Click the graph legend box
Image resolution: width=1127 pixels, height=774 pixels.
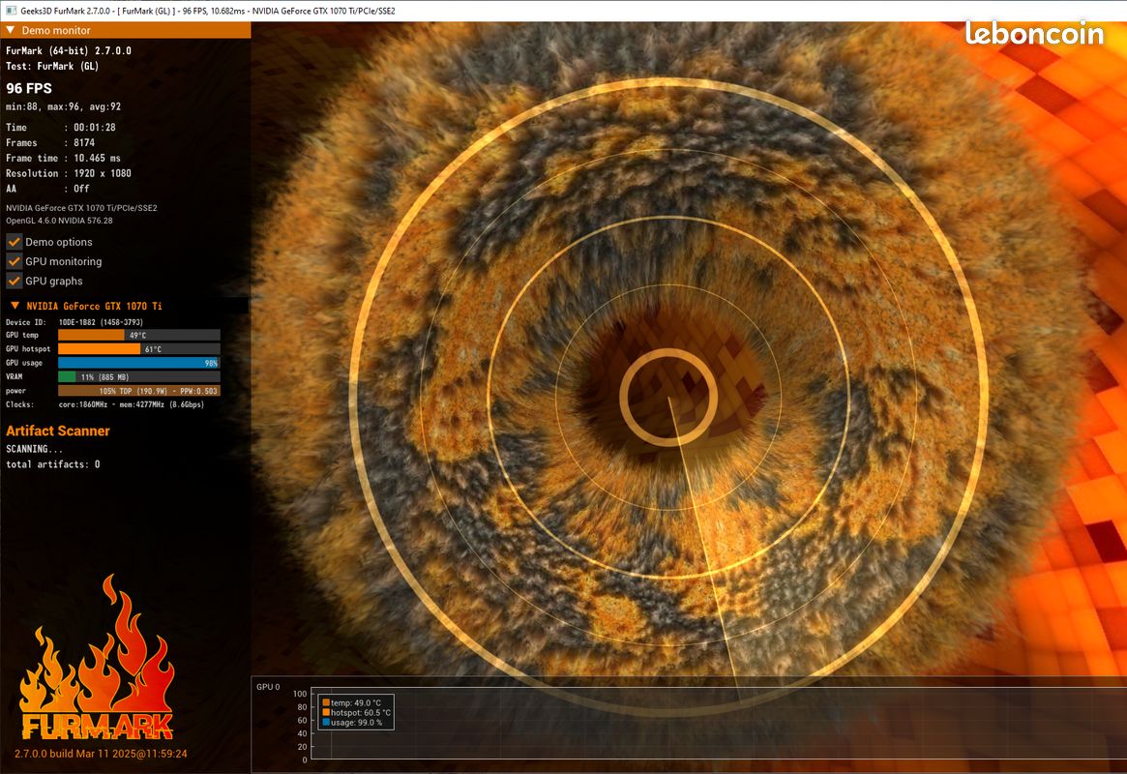[356, 712]
